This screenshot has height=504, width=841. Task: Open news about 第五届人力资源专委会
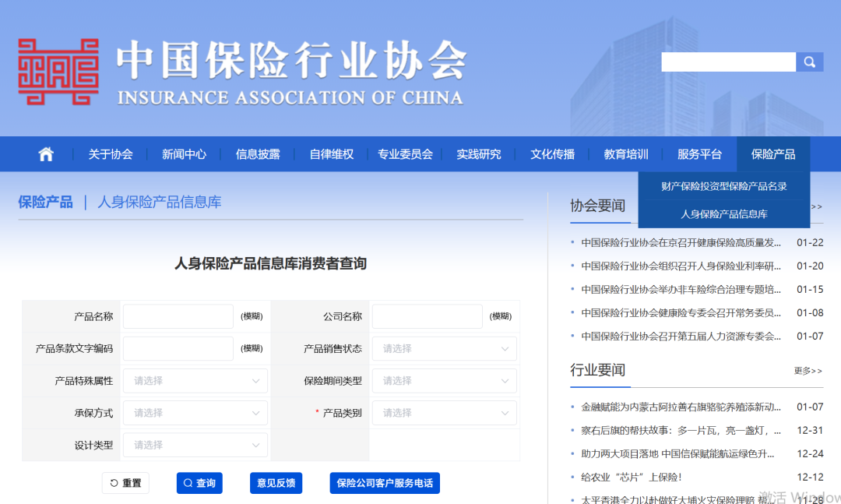click(x=681, y=337)
